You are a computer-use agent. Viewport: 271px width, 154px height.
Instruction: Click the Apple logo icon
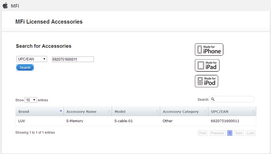(x=5, y=5)
